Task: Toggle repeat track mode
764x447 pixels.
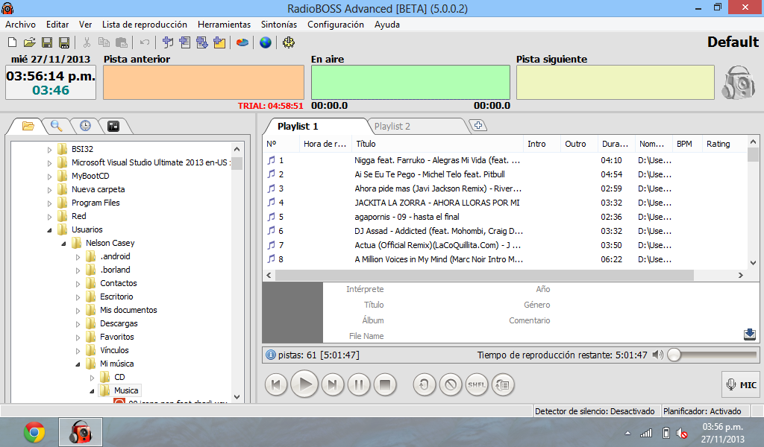Action: (425, 385)
